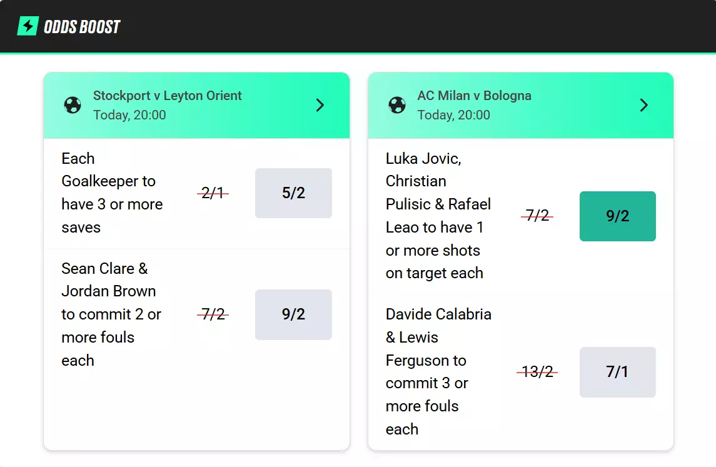716x467 pixels.
Task: Click the crossed-out 2/1 original odds
Action: (x=213, y=193)
